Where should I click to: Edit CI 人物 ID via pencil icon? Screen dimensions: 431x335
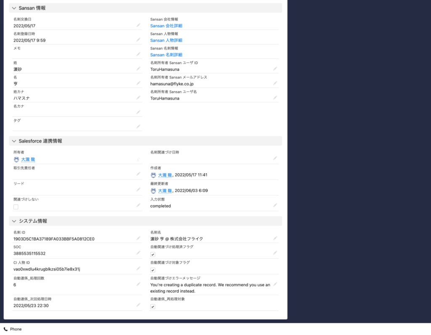(x=138, y=269)
